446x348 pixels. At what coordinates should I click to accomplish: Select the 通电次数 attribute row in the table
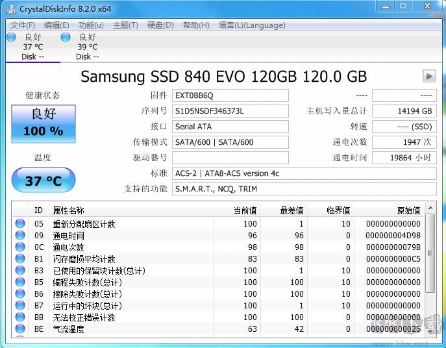pyautogui.click(x=218, y=247)
